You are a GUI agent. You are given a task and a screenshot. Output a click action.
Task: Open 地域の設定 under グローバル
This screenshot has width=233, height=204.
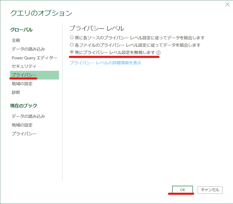pyautogui.click(x=22, y=84)
